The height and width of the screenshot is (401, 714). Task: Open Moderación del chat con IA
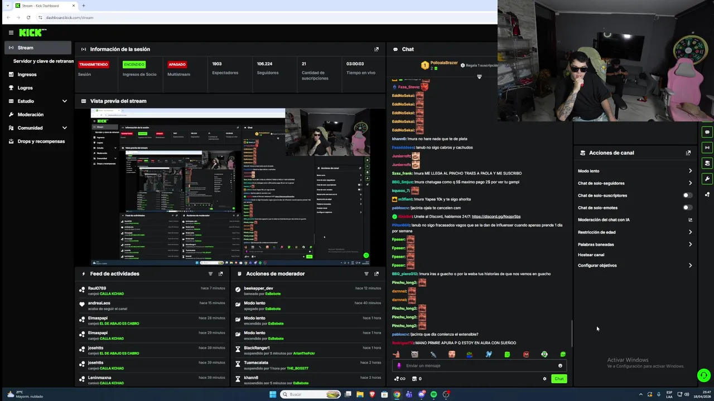[x=635, y=220]
